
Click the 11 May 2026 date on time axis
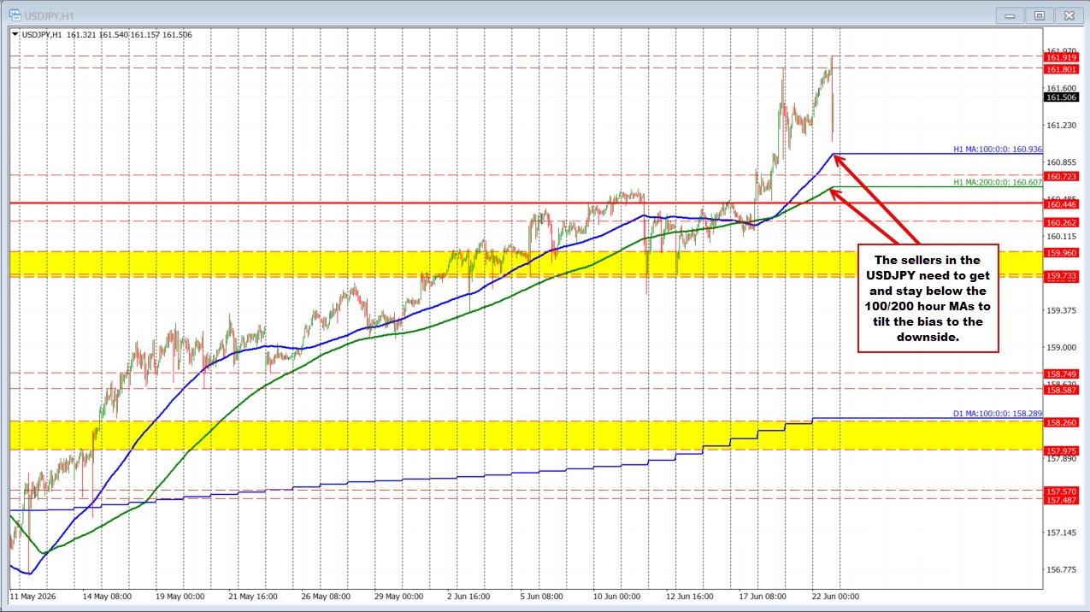click(x=32, y=596)
